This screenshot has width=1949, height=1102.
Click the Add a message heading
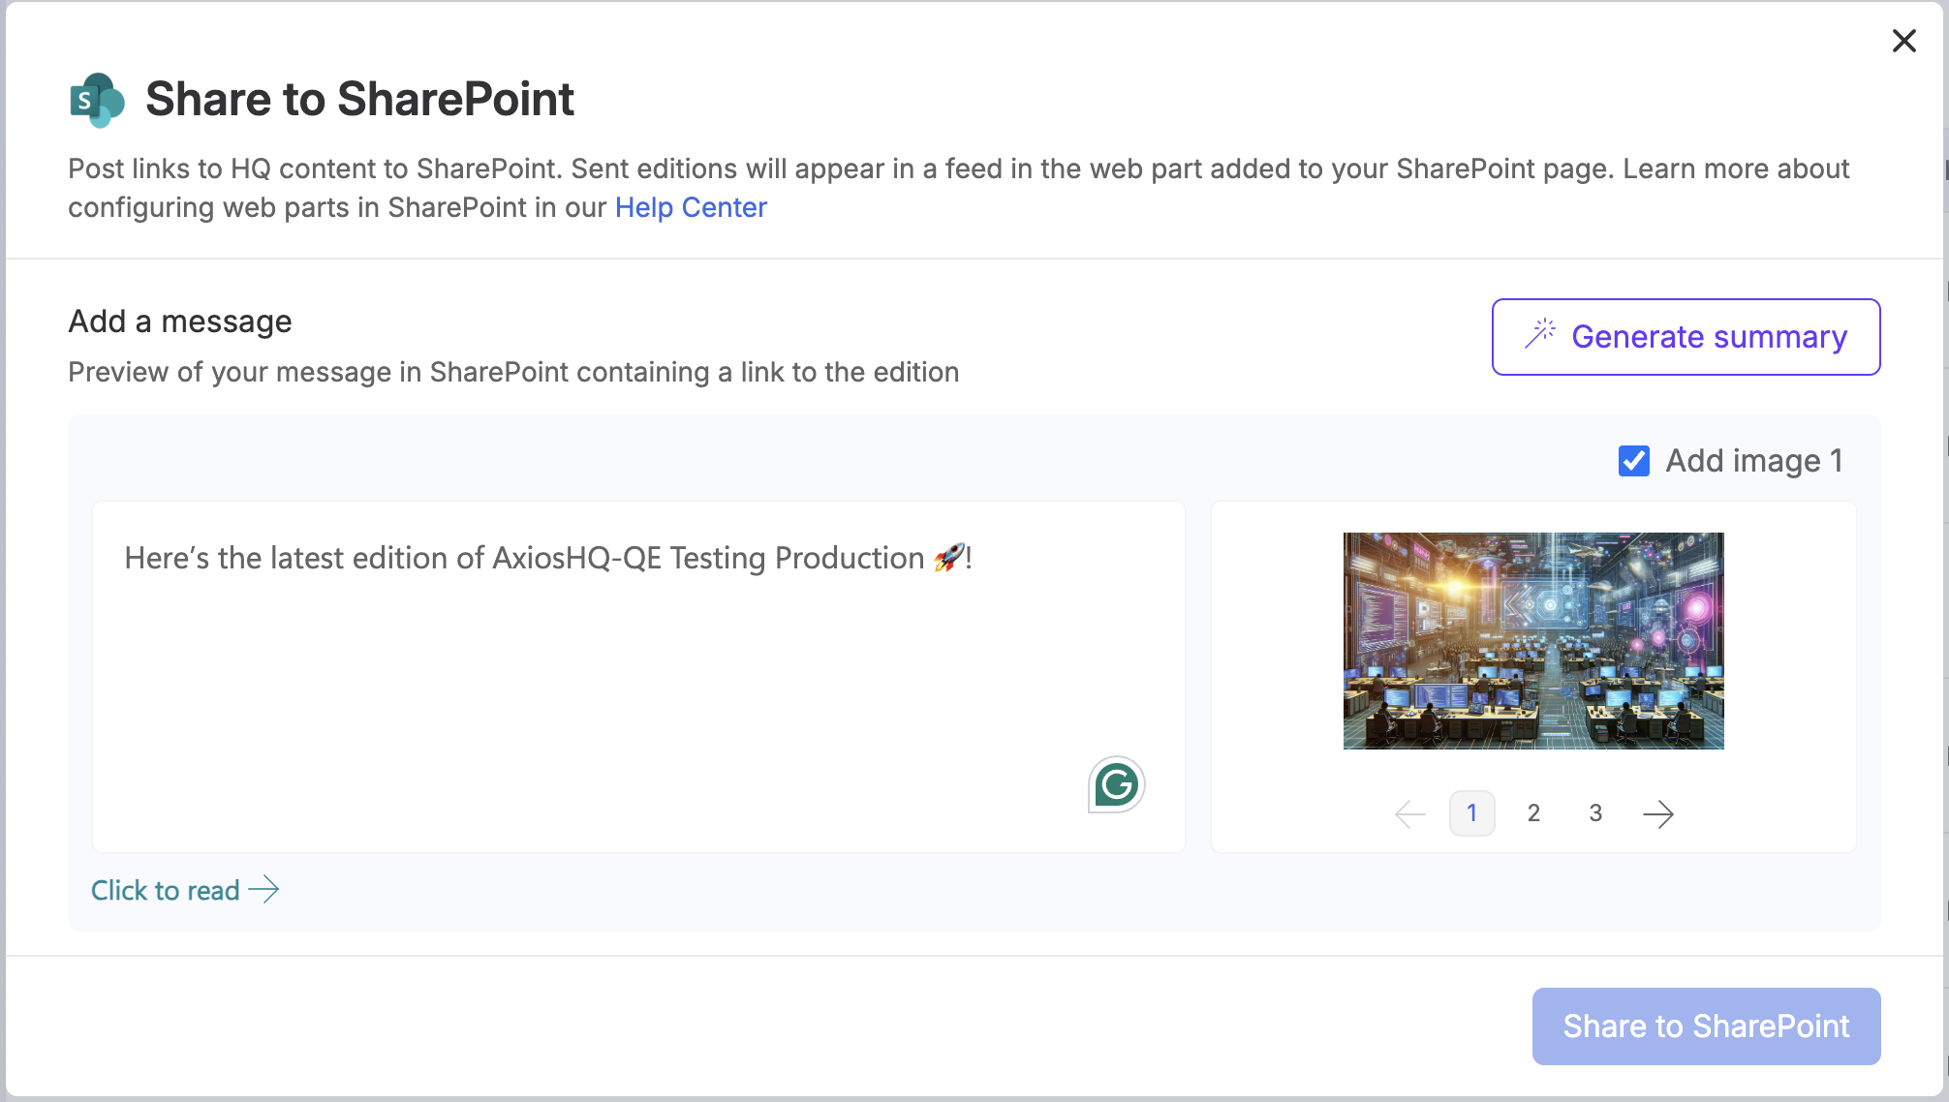click(180, 321)
